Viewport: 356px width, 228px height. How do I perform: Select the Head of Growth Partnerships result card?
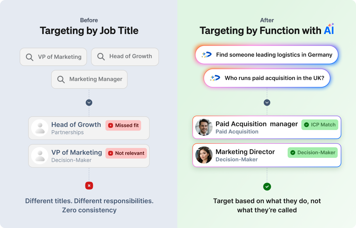pos(89,128)
